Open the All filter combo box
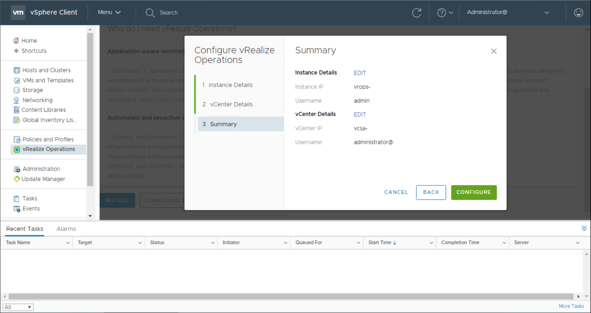This screenshot has width=591, height=313. (x=18, y=307)
